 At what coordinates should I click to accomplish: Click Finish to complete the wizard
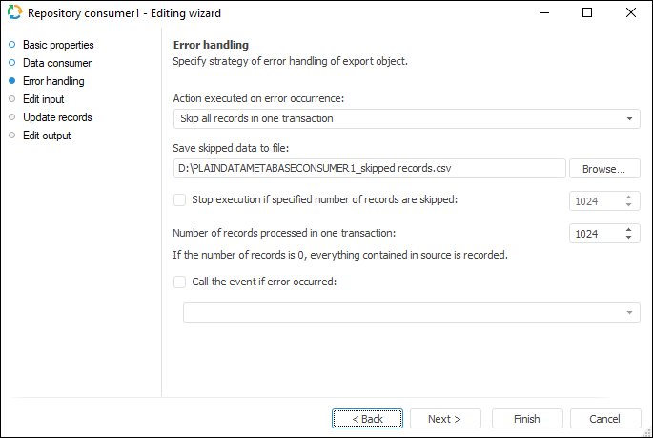pyautogui.click(x=526, y=419)
